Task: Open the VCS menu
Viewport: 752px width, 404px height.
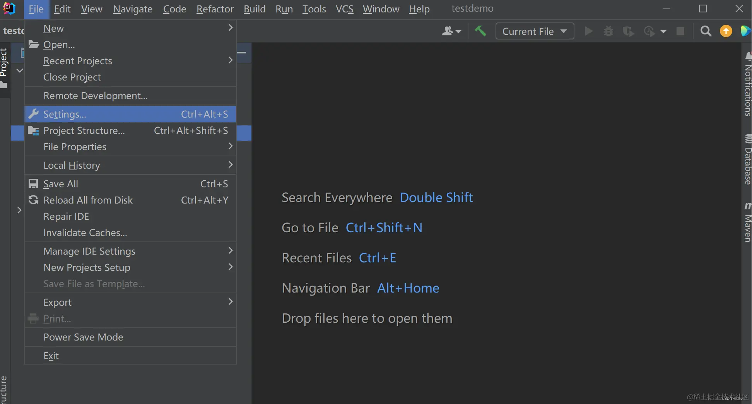Action: coord(344,9)
